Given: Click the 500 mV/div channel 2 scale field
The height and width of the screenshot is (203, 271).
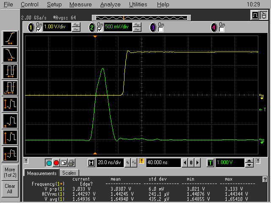Looking at the screenshot, I should click(118, 27).
